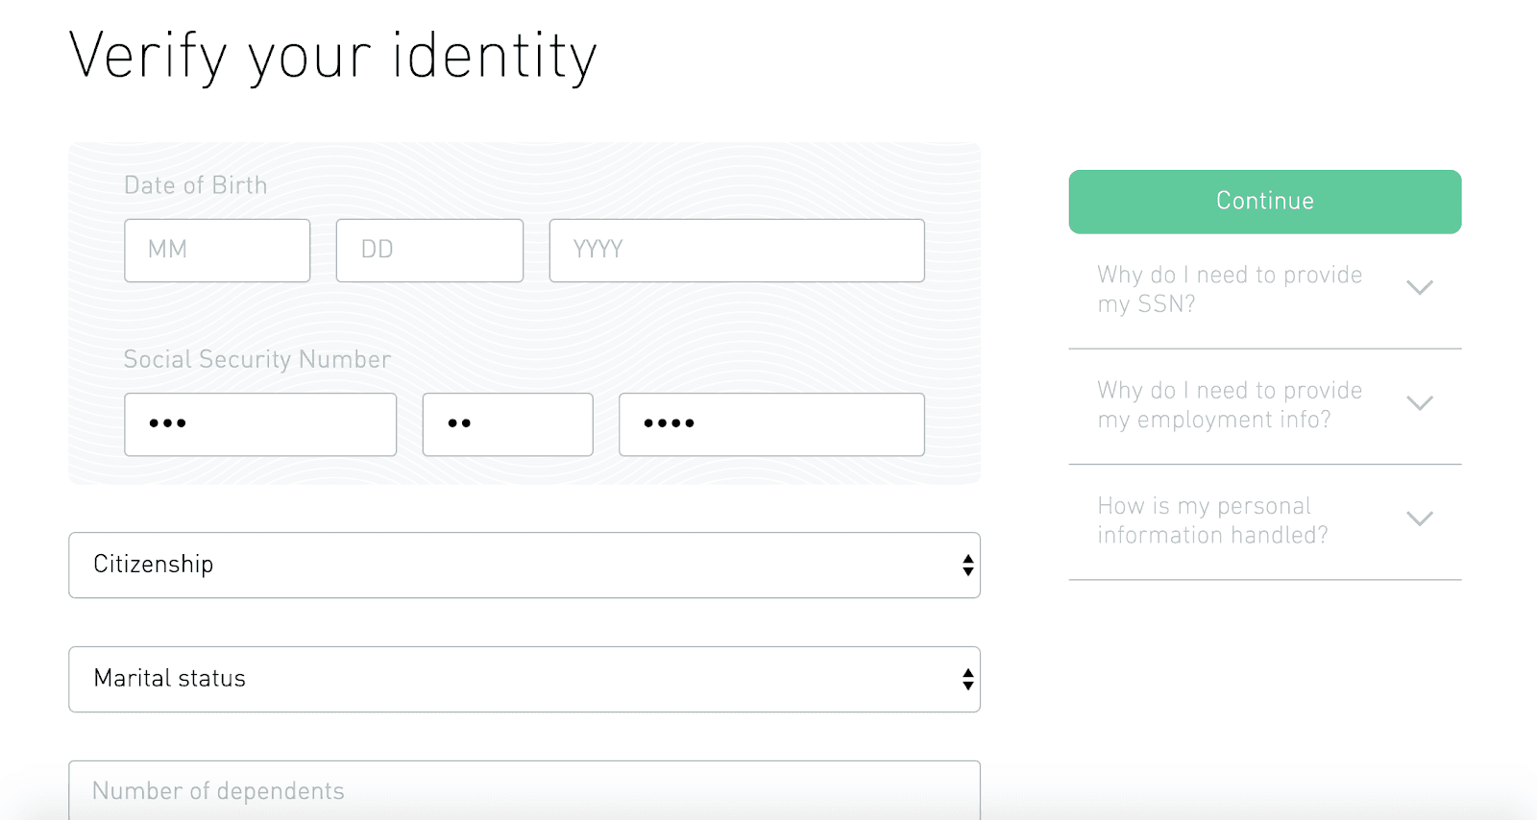Image resolution: width=1537 pixels, height=820 pixels.
Task: Expand 'How is my personal information handled?'
Action: pyautogui.click(x=1265, y=521)
